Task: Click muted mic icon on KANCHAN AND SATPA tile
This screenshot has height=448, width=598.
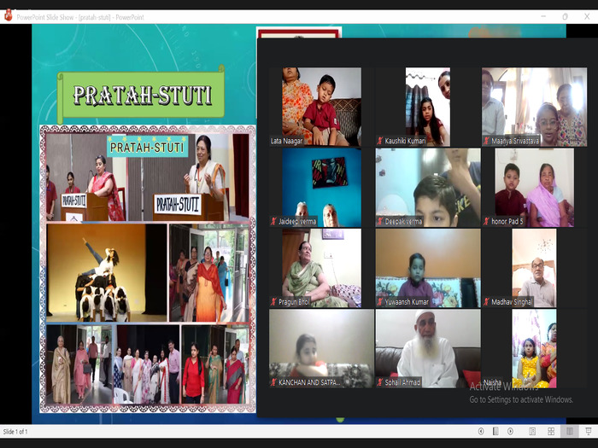Action: (273, 382)
